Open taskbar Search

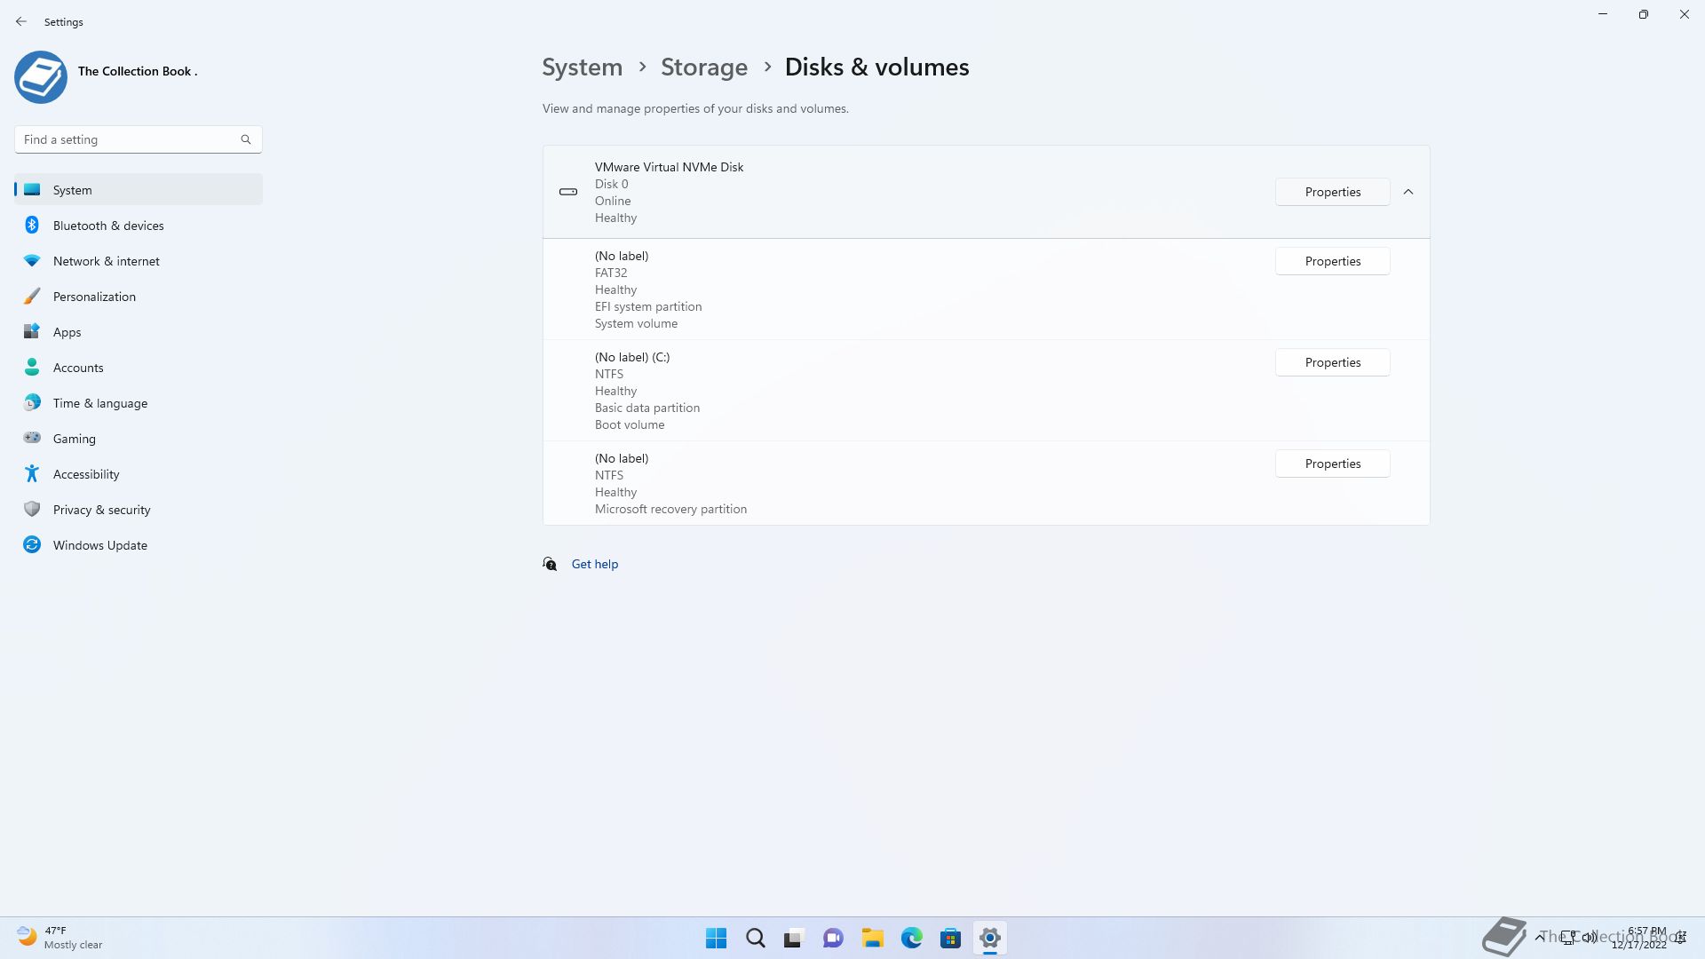pyautogui.click(x=755, y=938)
